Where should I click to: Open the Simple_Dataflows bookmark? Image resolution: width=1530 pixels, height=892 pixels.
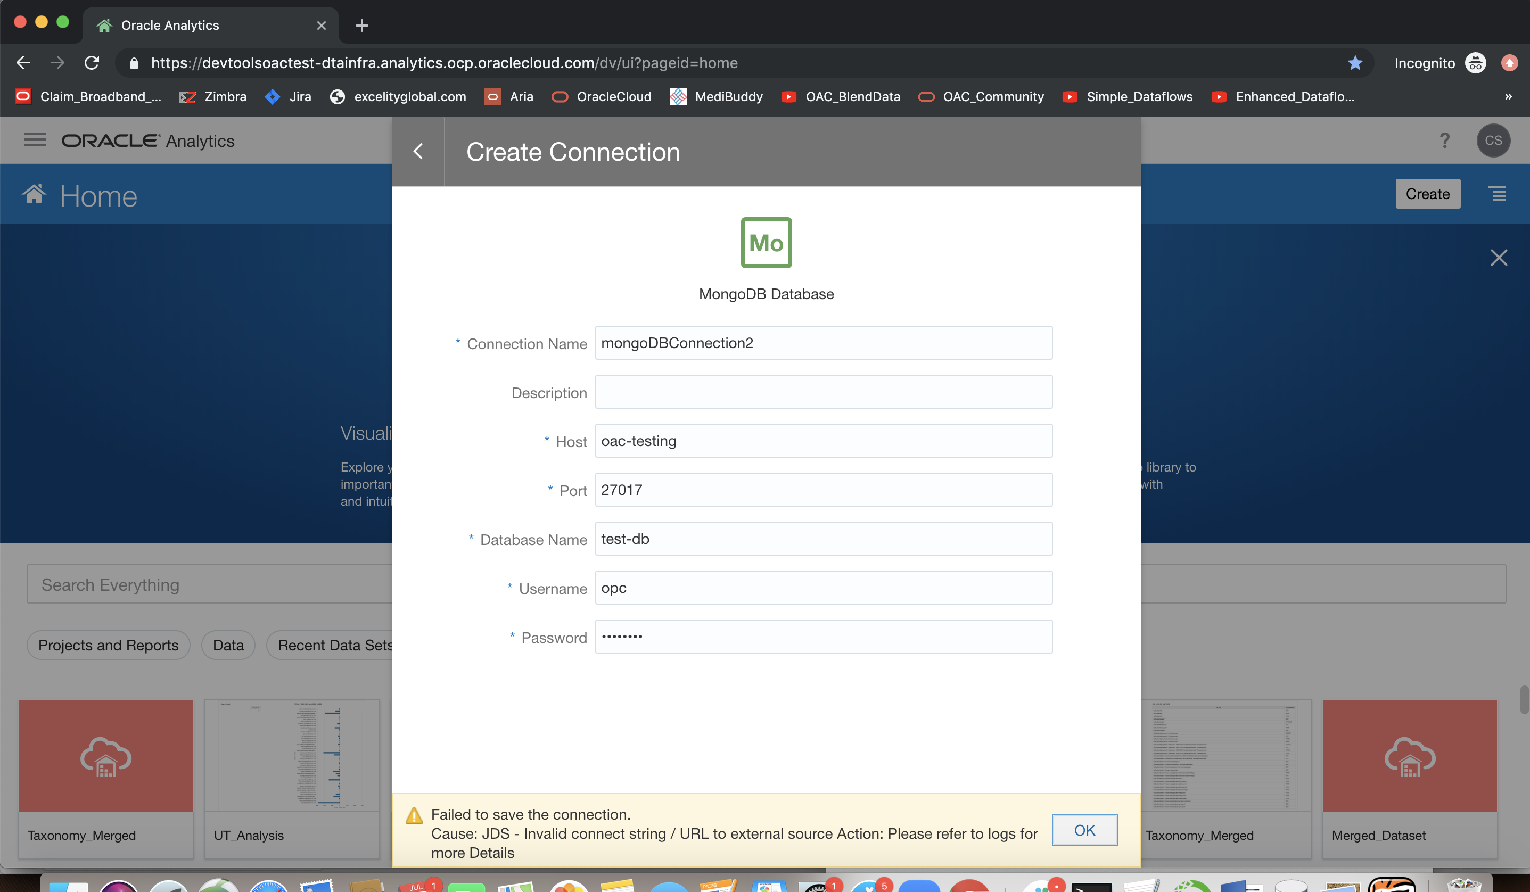point(1128,96)
